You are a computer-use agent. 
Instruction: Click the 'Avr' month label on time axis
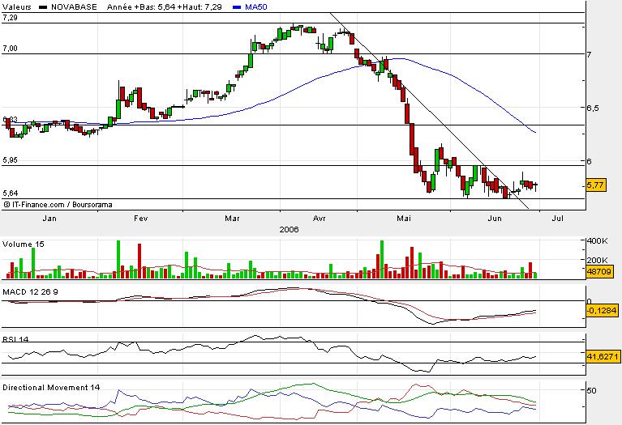tap(320, 219)
